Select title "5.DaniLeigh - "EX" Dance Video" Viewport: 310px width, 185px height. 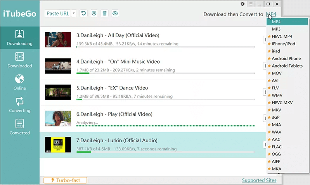click(112, 88)
